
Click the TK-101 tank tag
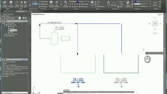78,79
